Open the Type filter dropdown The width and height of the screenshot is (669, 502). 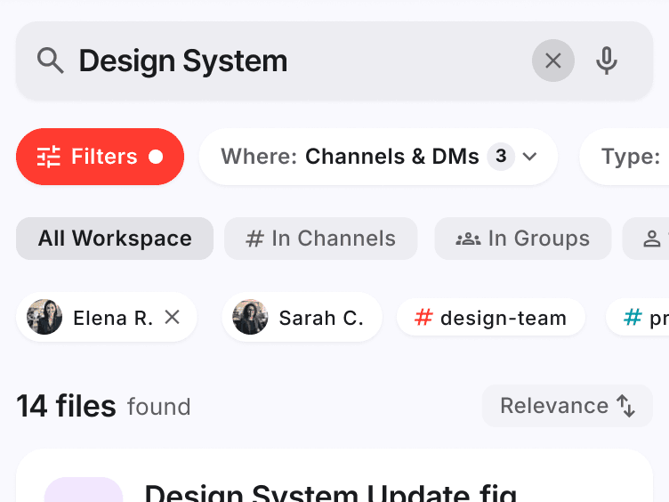pyautogui.click(x=625, y=157)
